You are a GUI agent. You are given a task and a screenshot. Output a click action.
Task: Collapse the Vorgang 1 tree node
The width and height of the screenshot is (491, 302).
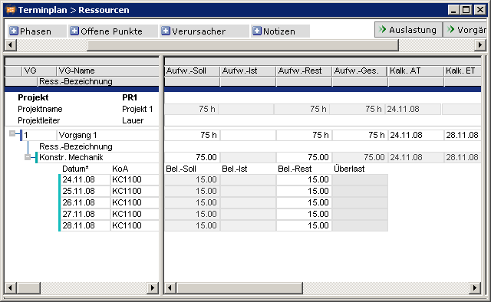click(12, 134)
